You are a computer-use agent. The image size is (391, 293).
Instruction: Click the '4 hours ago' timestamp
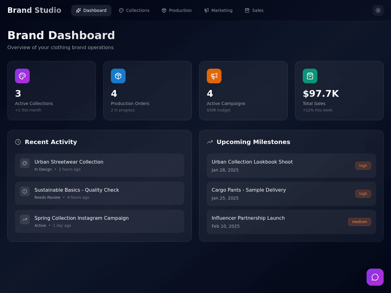(78, 197)
